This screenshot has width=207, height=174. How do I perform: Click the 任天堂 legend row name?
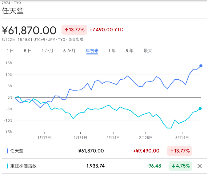point(17,151)
